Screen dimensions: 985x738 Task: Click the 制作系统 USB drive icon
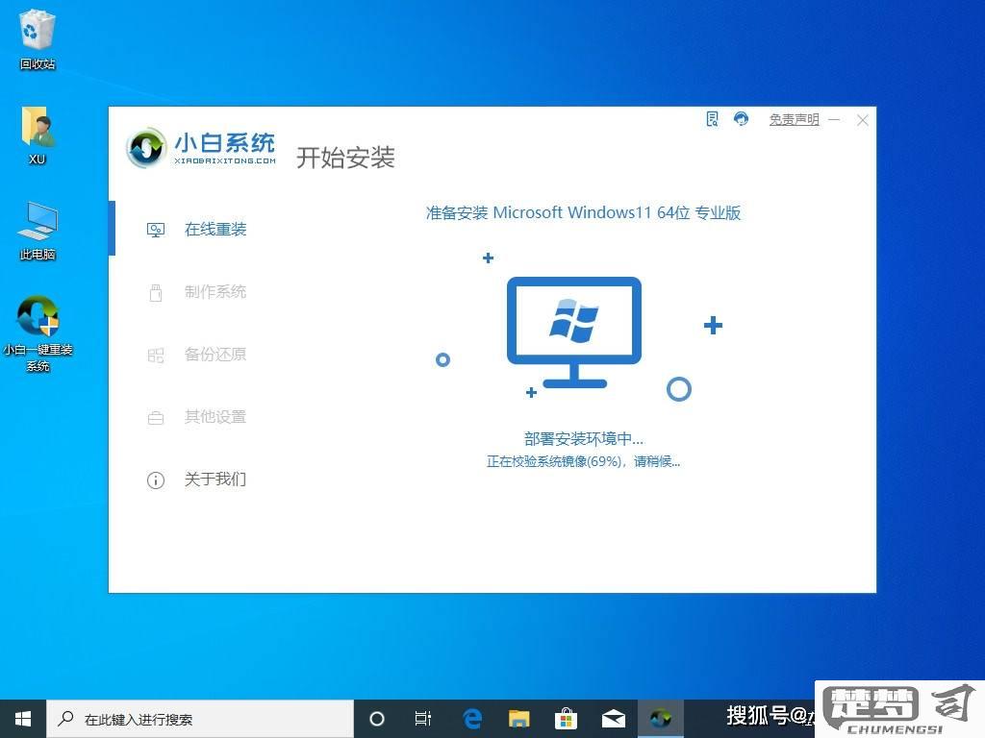pos(156,292)
